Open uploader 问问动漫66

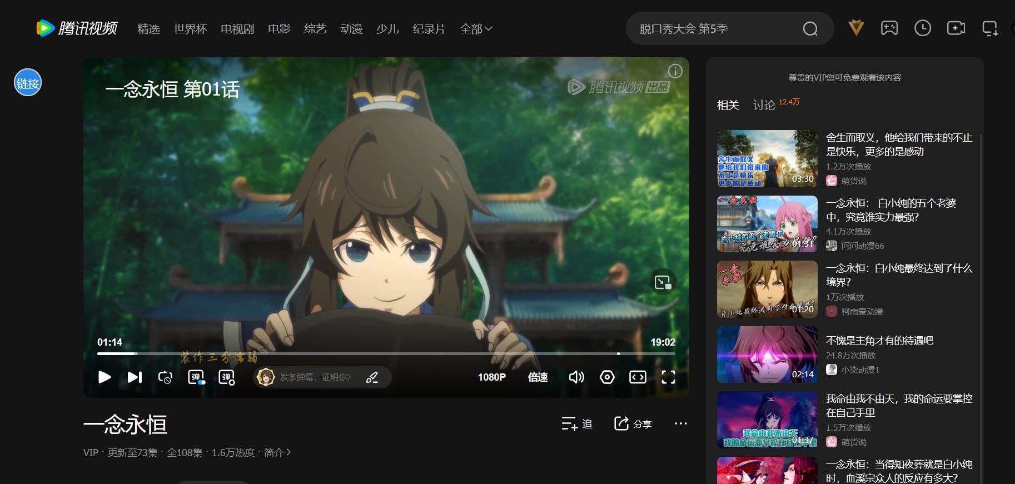[855, 246]
